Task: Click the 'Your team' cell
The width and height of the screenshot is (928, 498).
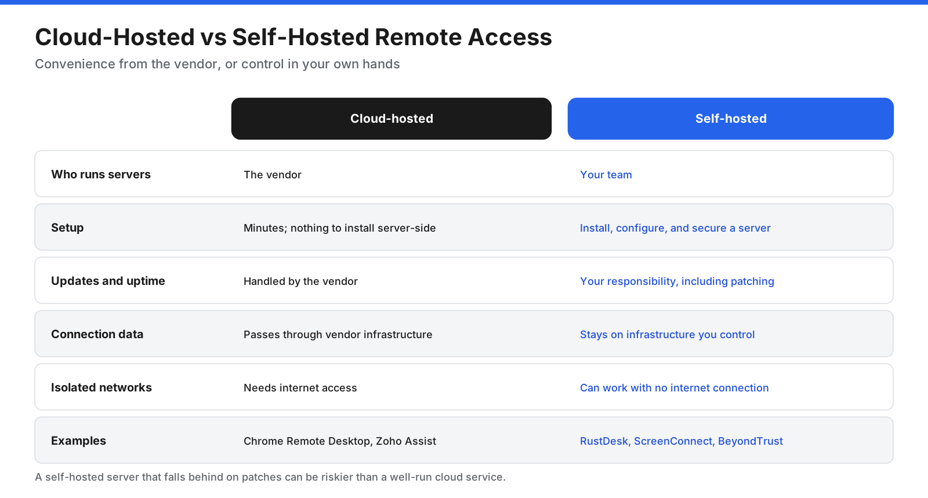Action: (606, 175)
